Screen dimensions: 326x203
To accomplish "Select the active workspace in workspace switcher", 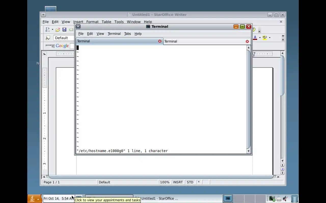I will (x=228, y=199).
